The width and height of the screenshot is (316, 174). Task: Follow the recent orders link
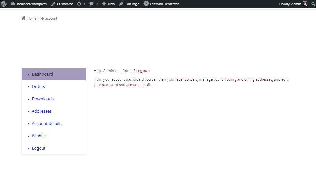click(186, 79)
